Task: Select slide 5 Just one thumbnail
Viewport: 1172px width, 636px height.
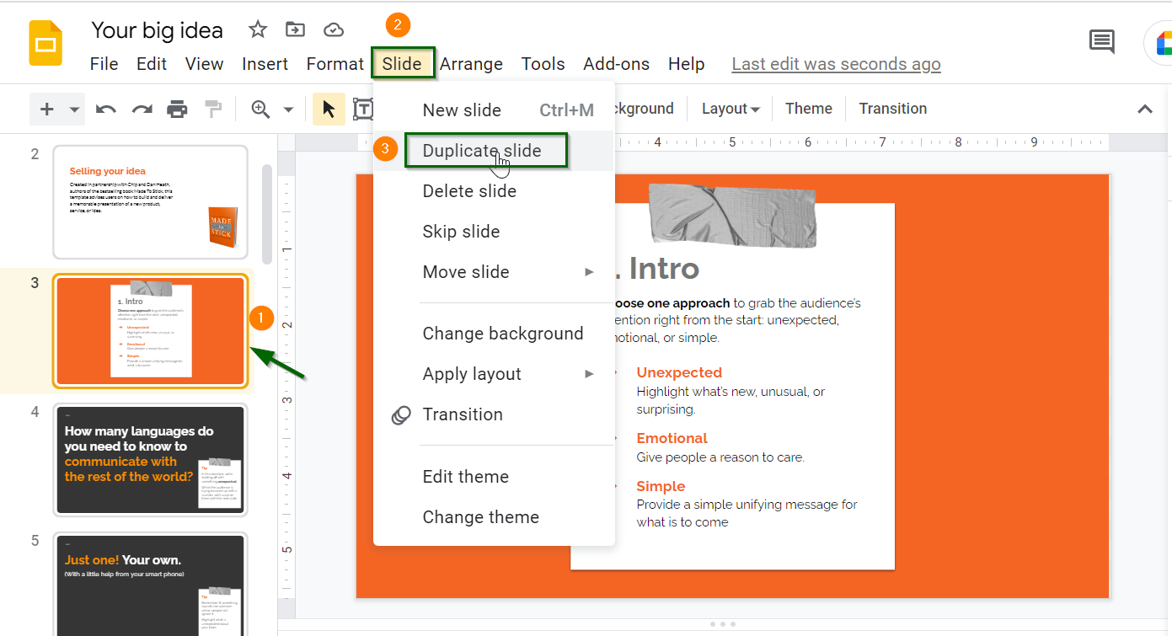Action: 151,585
